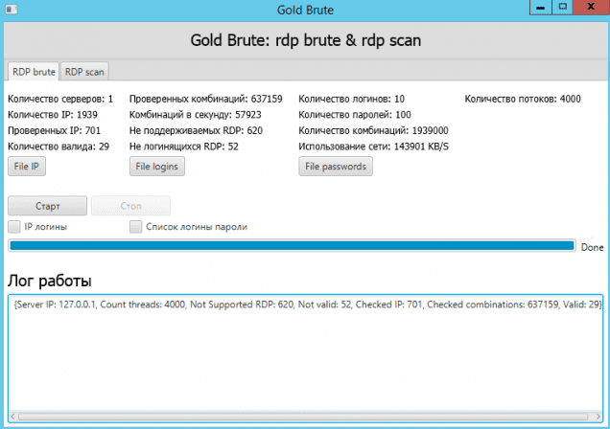The height and width of the screenshot is (429, 610).
Task: Click 'Проверенных комбинаций: 637159' text
Action: tap(206, 99)
